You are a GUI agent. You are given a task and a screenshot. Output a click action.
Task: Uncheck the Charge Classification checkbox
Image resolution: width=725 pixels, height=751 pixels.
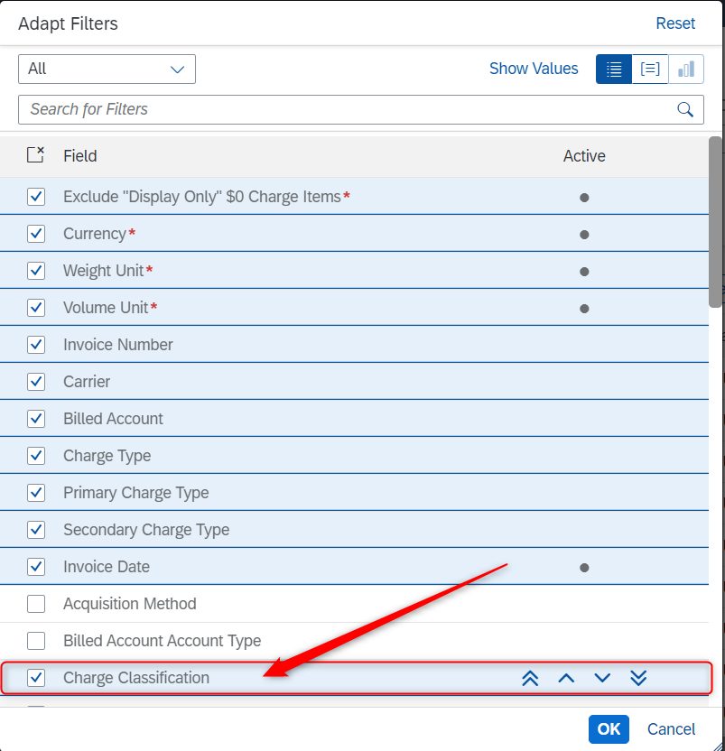point(36,678)
